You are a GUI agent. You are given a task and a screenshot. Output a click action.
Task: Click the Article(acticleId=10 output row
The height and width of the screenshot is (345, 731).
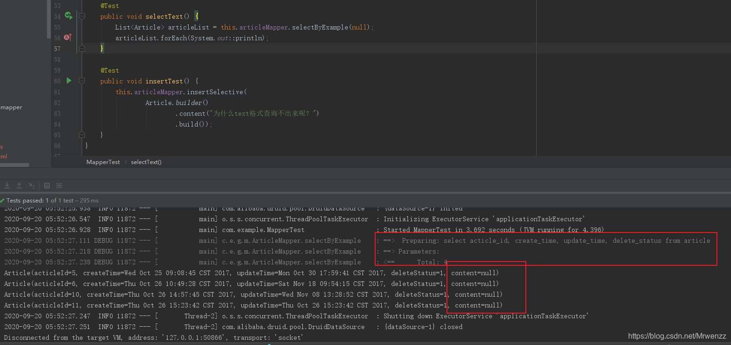point(253,294)
